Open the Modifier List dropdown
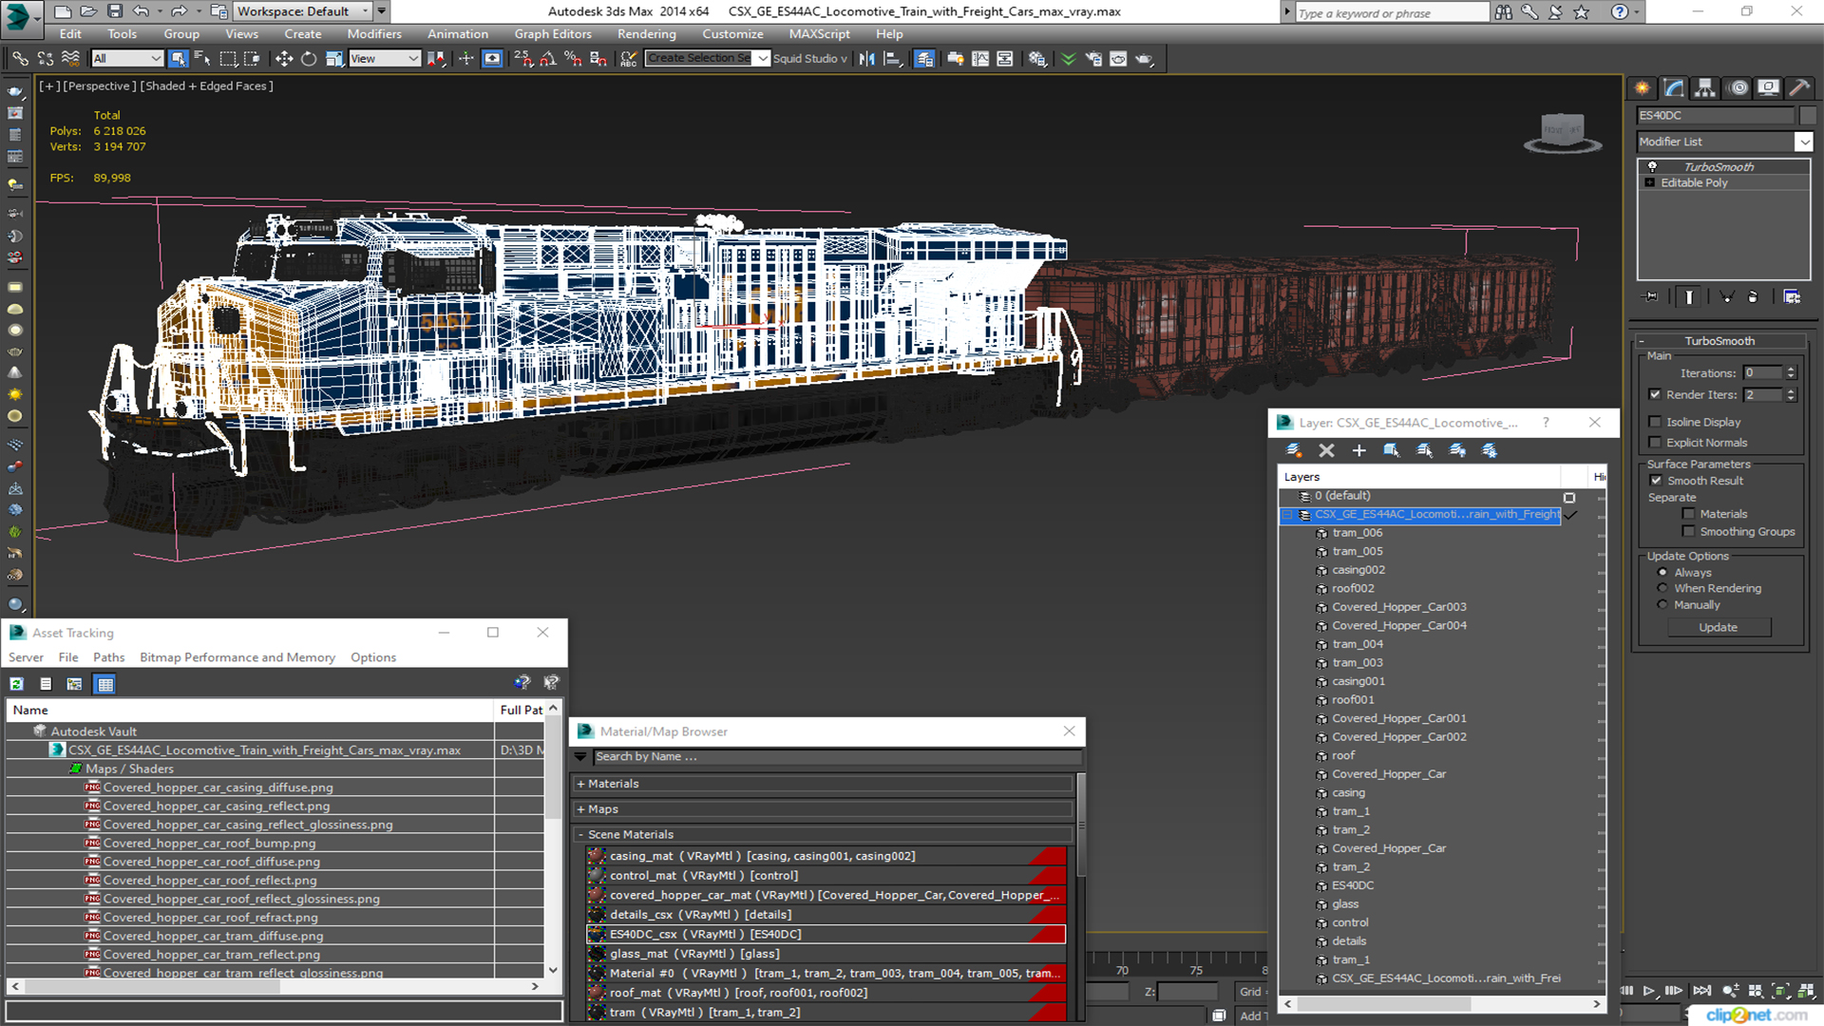The image size is (1824, 1026). (x=1803, y=142)
